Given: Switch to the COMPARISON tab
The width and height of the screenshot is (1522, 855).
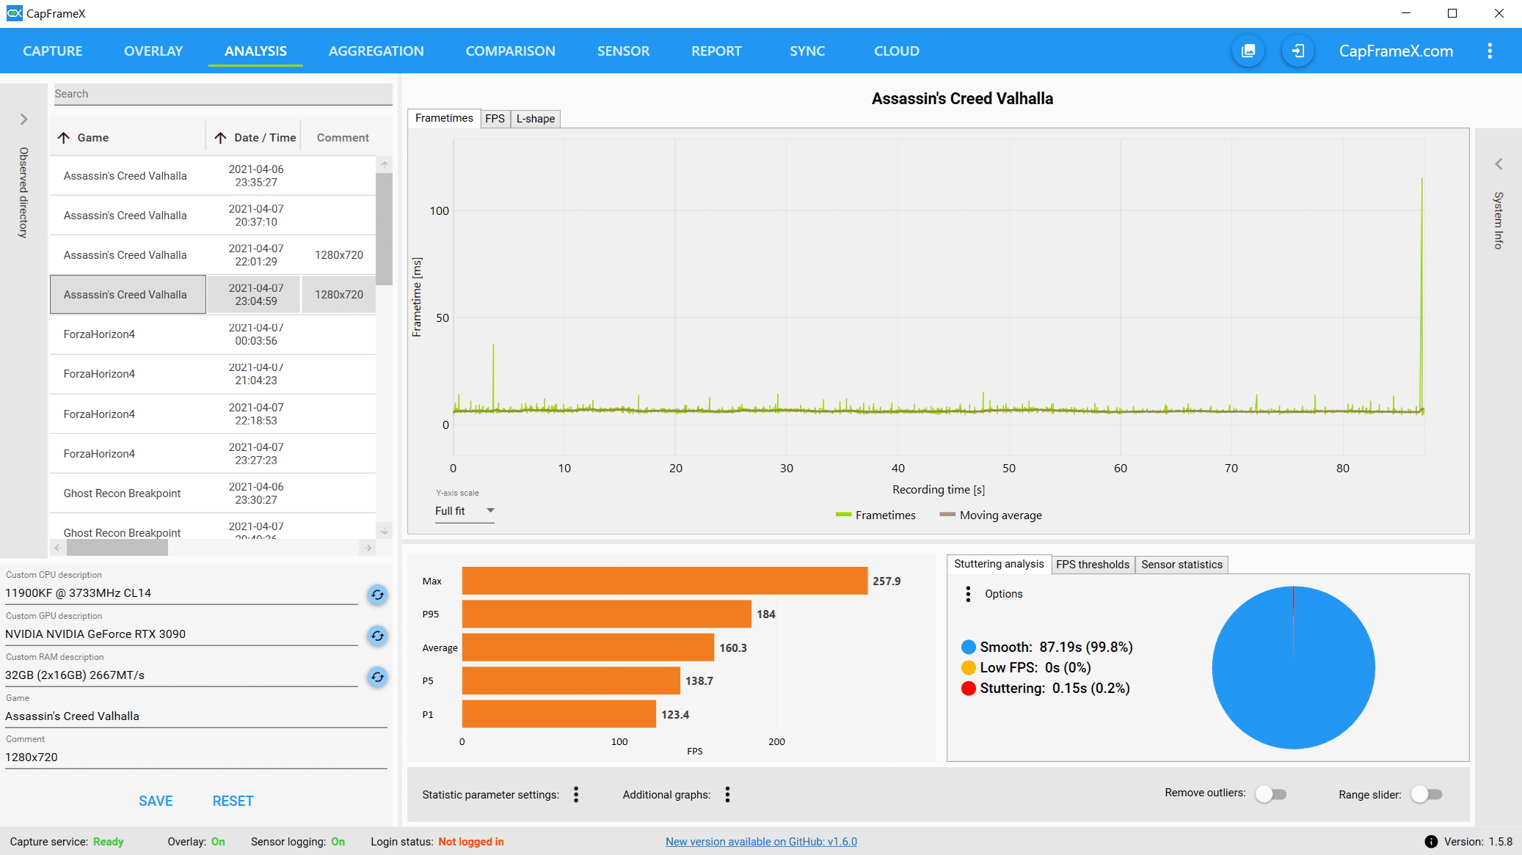Looking at the screenshot, I should pos(510,51).
